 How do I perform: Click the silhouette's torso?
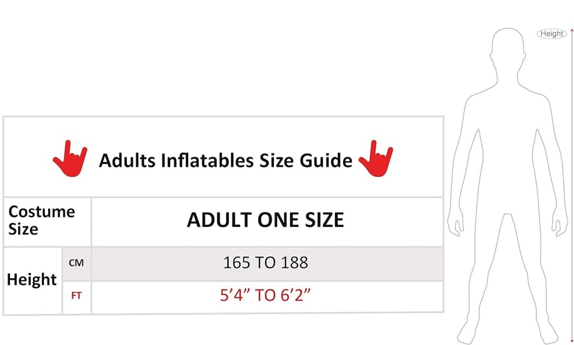(x=507, y=151)
